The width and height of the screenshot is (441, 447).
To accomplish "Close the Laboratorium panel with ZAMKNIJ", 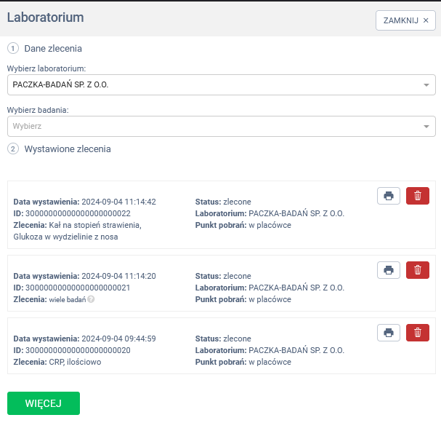I will [x=405, y=20].
